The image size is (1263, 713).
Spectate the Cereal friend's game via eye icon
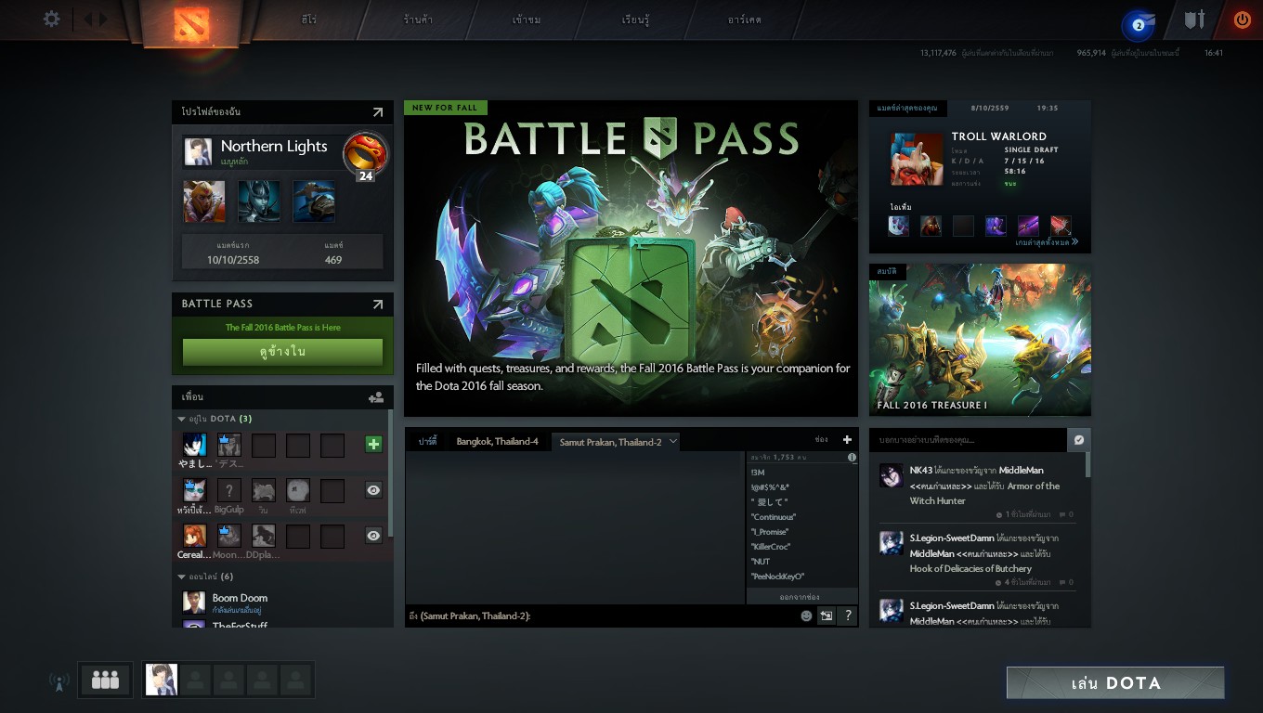373,536
